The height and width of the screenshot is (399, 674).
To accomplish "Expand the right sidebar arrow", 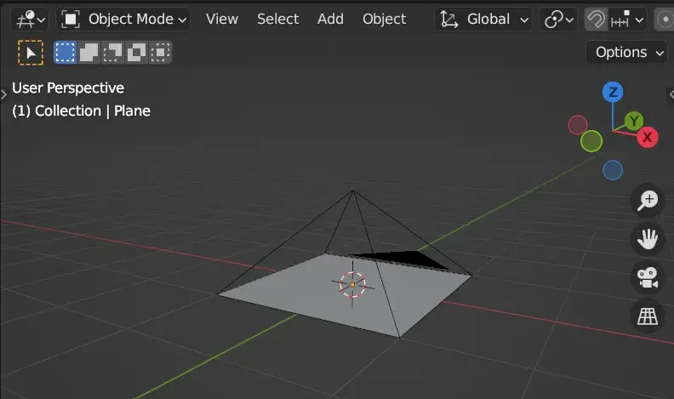I will click(x=671, y=94).
